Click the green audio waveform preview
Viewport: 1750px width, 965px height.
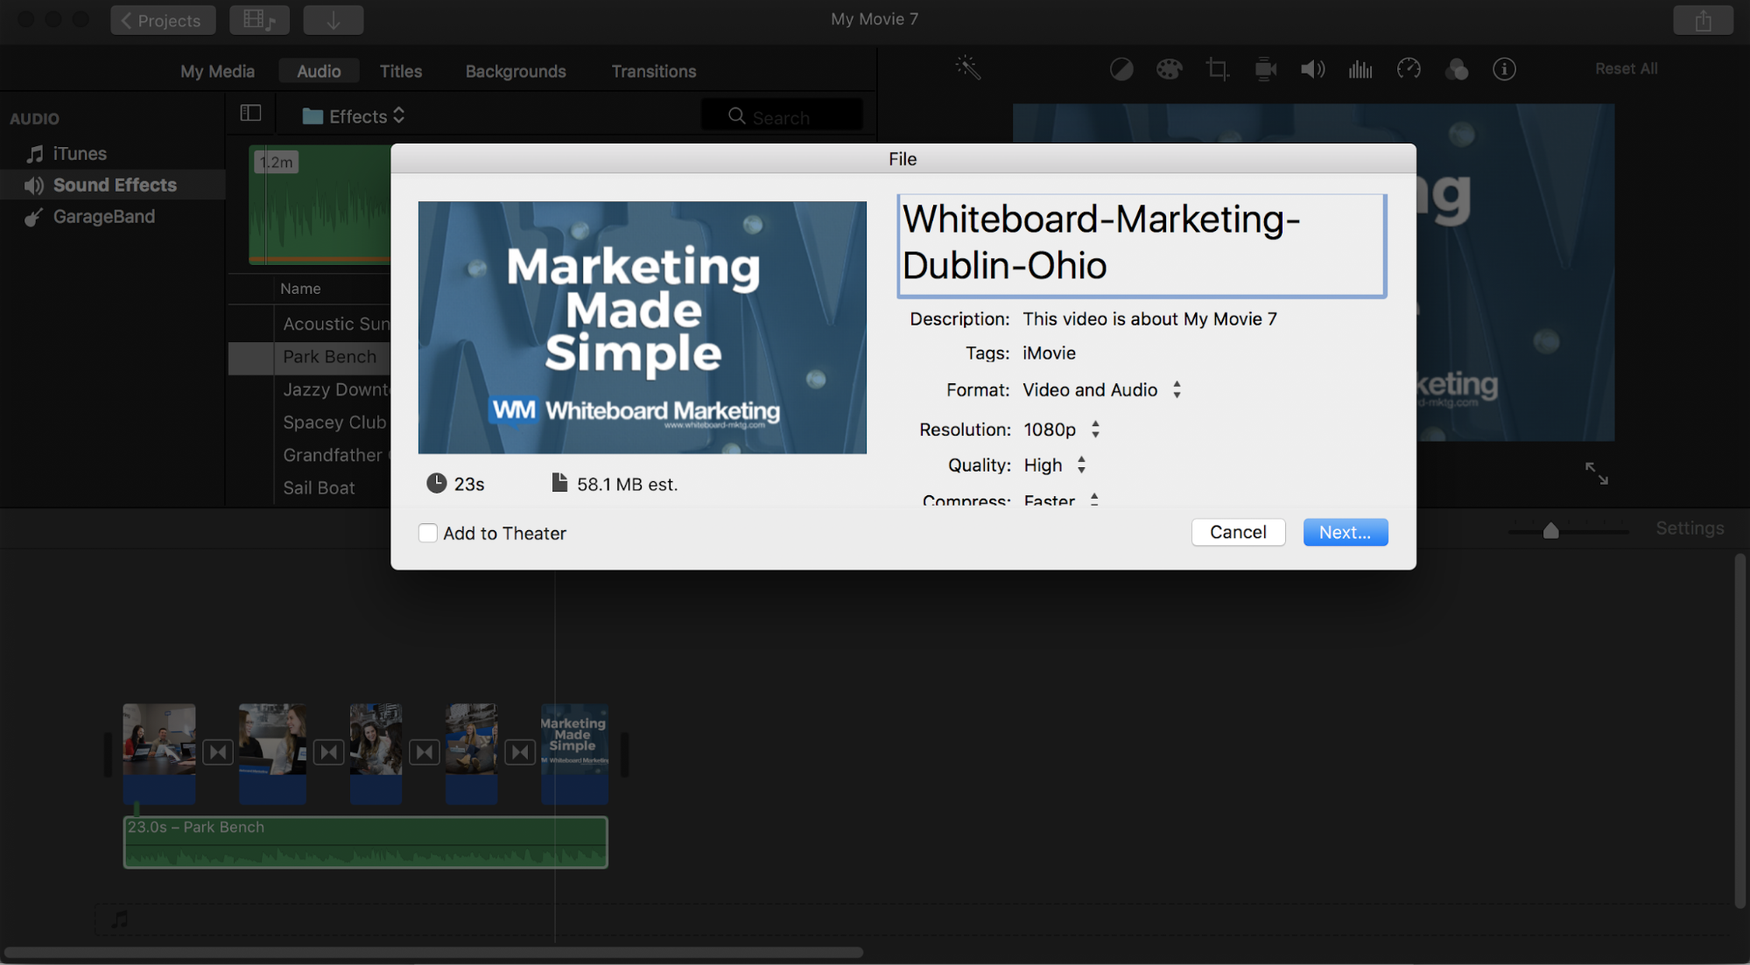point(320,204)
